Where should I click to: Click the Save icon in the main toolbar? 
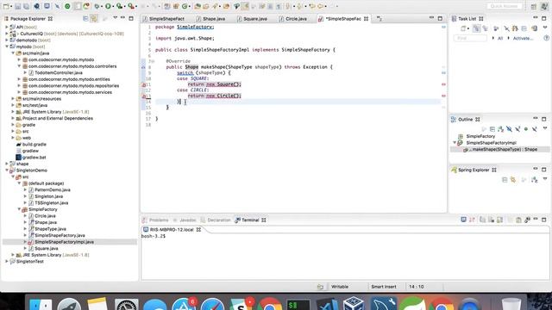click(x=17, y=6)
